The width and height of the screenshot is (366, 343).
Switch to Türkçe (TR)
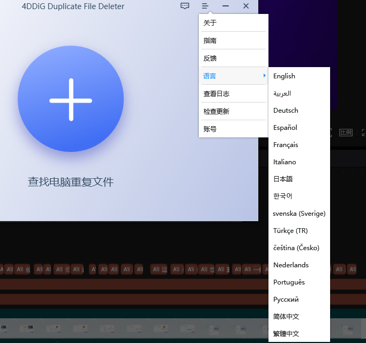(x=299, y=230)
